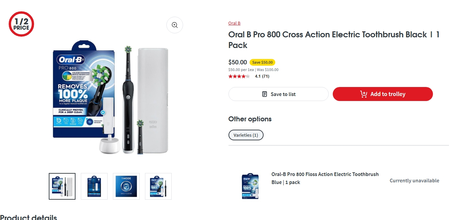The image size is (452, 220).
Task: Click the blue Floss Action variant image
Action: coord(250,186)
